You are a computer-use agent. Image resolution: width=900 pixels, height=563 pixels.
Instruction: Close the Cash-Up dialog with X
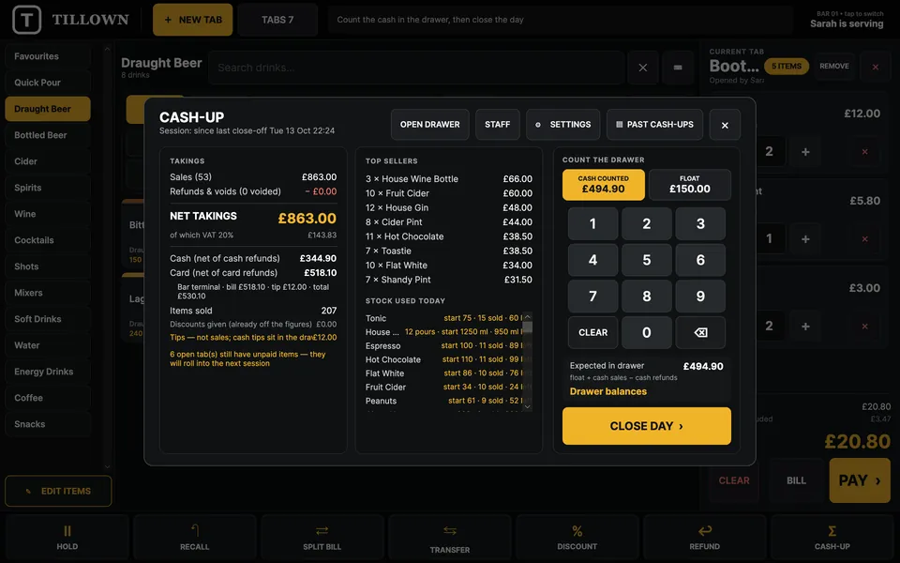click(x=725, y=125)
